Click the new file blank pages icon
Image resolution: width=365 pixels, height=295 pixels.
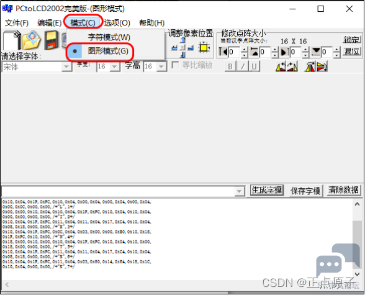pyautogui.click(x=12, y=40)
